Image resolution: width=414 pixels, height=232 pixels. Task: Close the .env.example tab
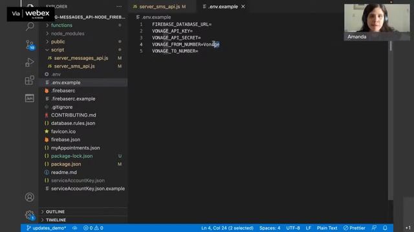(x=243, y=6)
